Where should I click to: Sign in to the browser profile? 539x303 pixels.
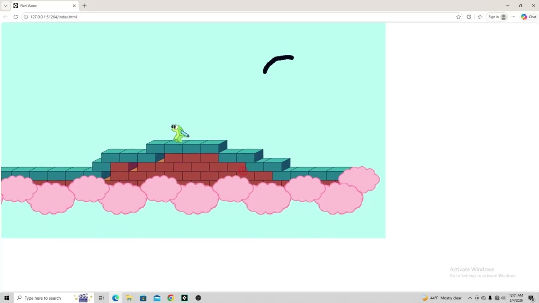497,17
